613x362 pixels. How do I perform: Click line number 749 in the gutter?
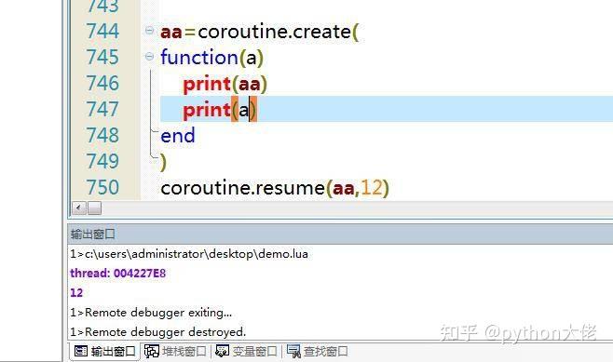tap(102, 161)
